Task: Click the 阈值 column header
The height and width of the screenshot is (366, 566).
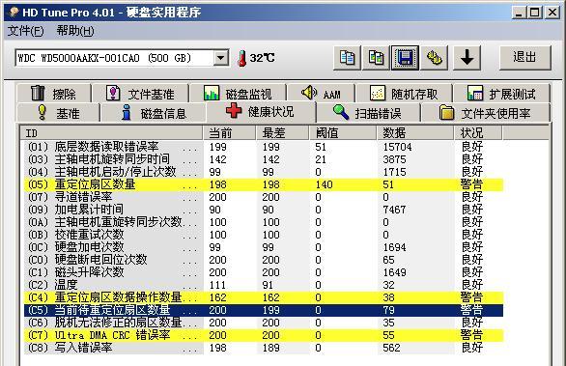Action: point(343,133)
